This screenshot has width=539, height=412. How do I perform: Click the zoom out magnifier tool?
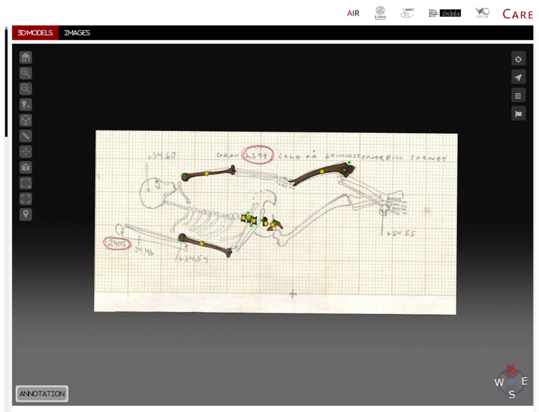[x=26, y=89]
